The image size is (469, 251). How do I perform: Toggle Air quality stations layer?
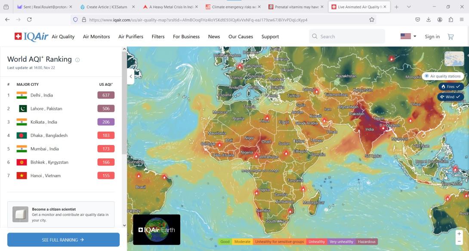click(x=442, y=76)
